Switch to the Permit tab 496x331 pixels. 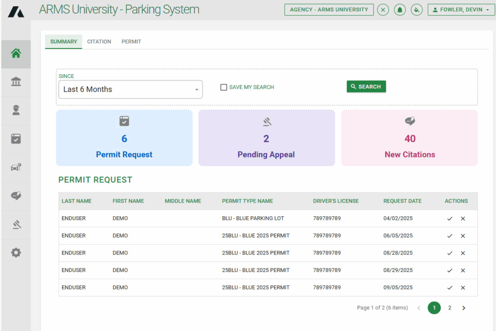pyautogui.click(x=131, y=42)
